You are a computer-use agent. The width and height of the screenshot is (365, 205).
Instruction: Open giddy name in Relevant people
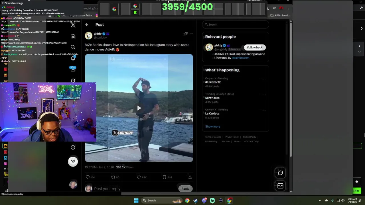pyautogui.click(x=218, y=45)
